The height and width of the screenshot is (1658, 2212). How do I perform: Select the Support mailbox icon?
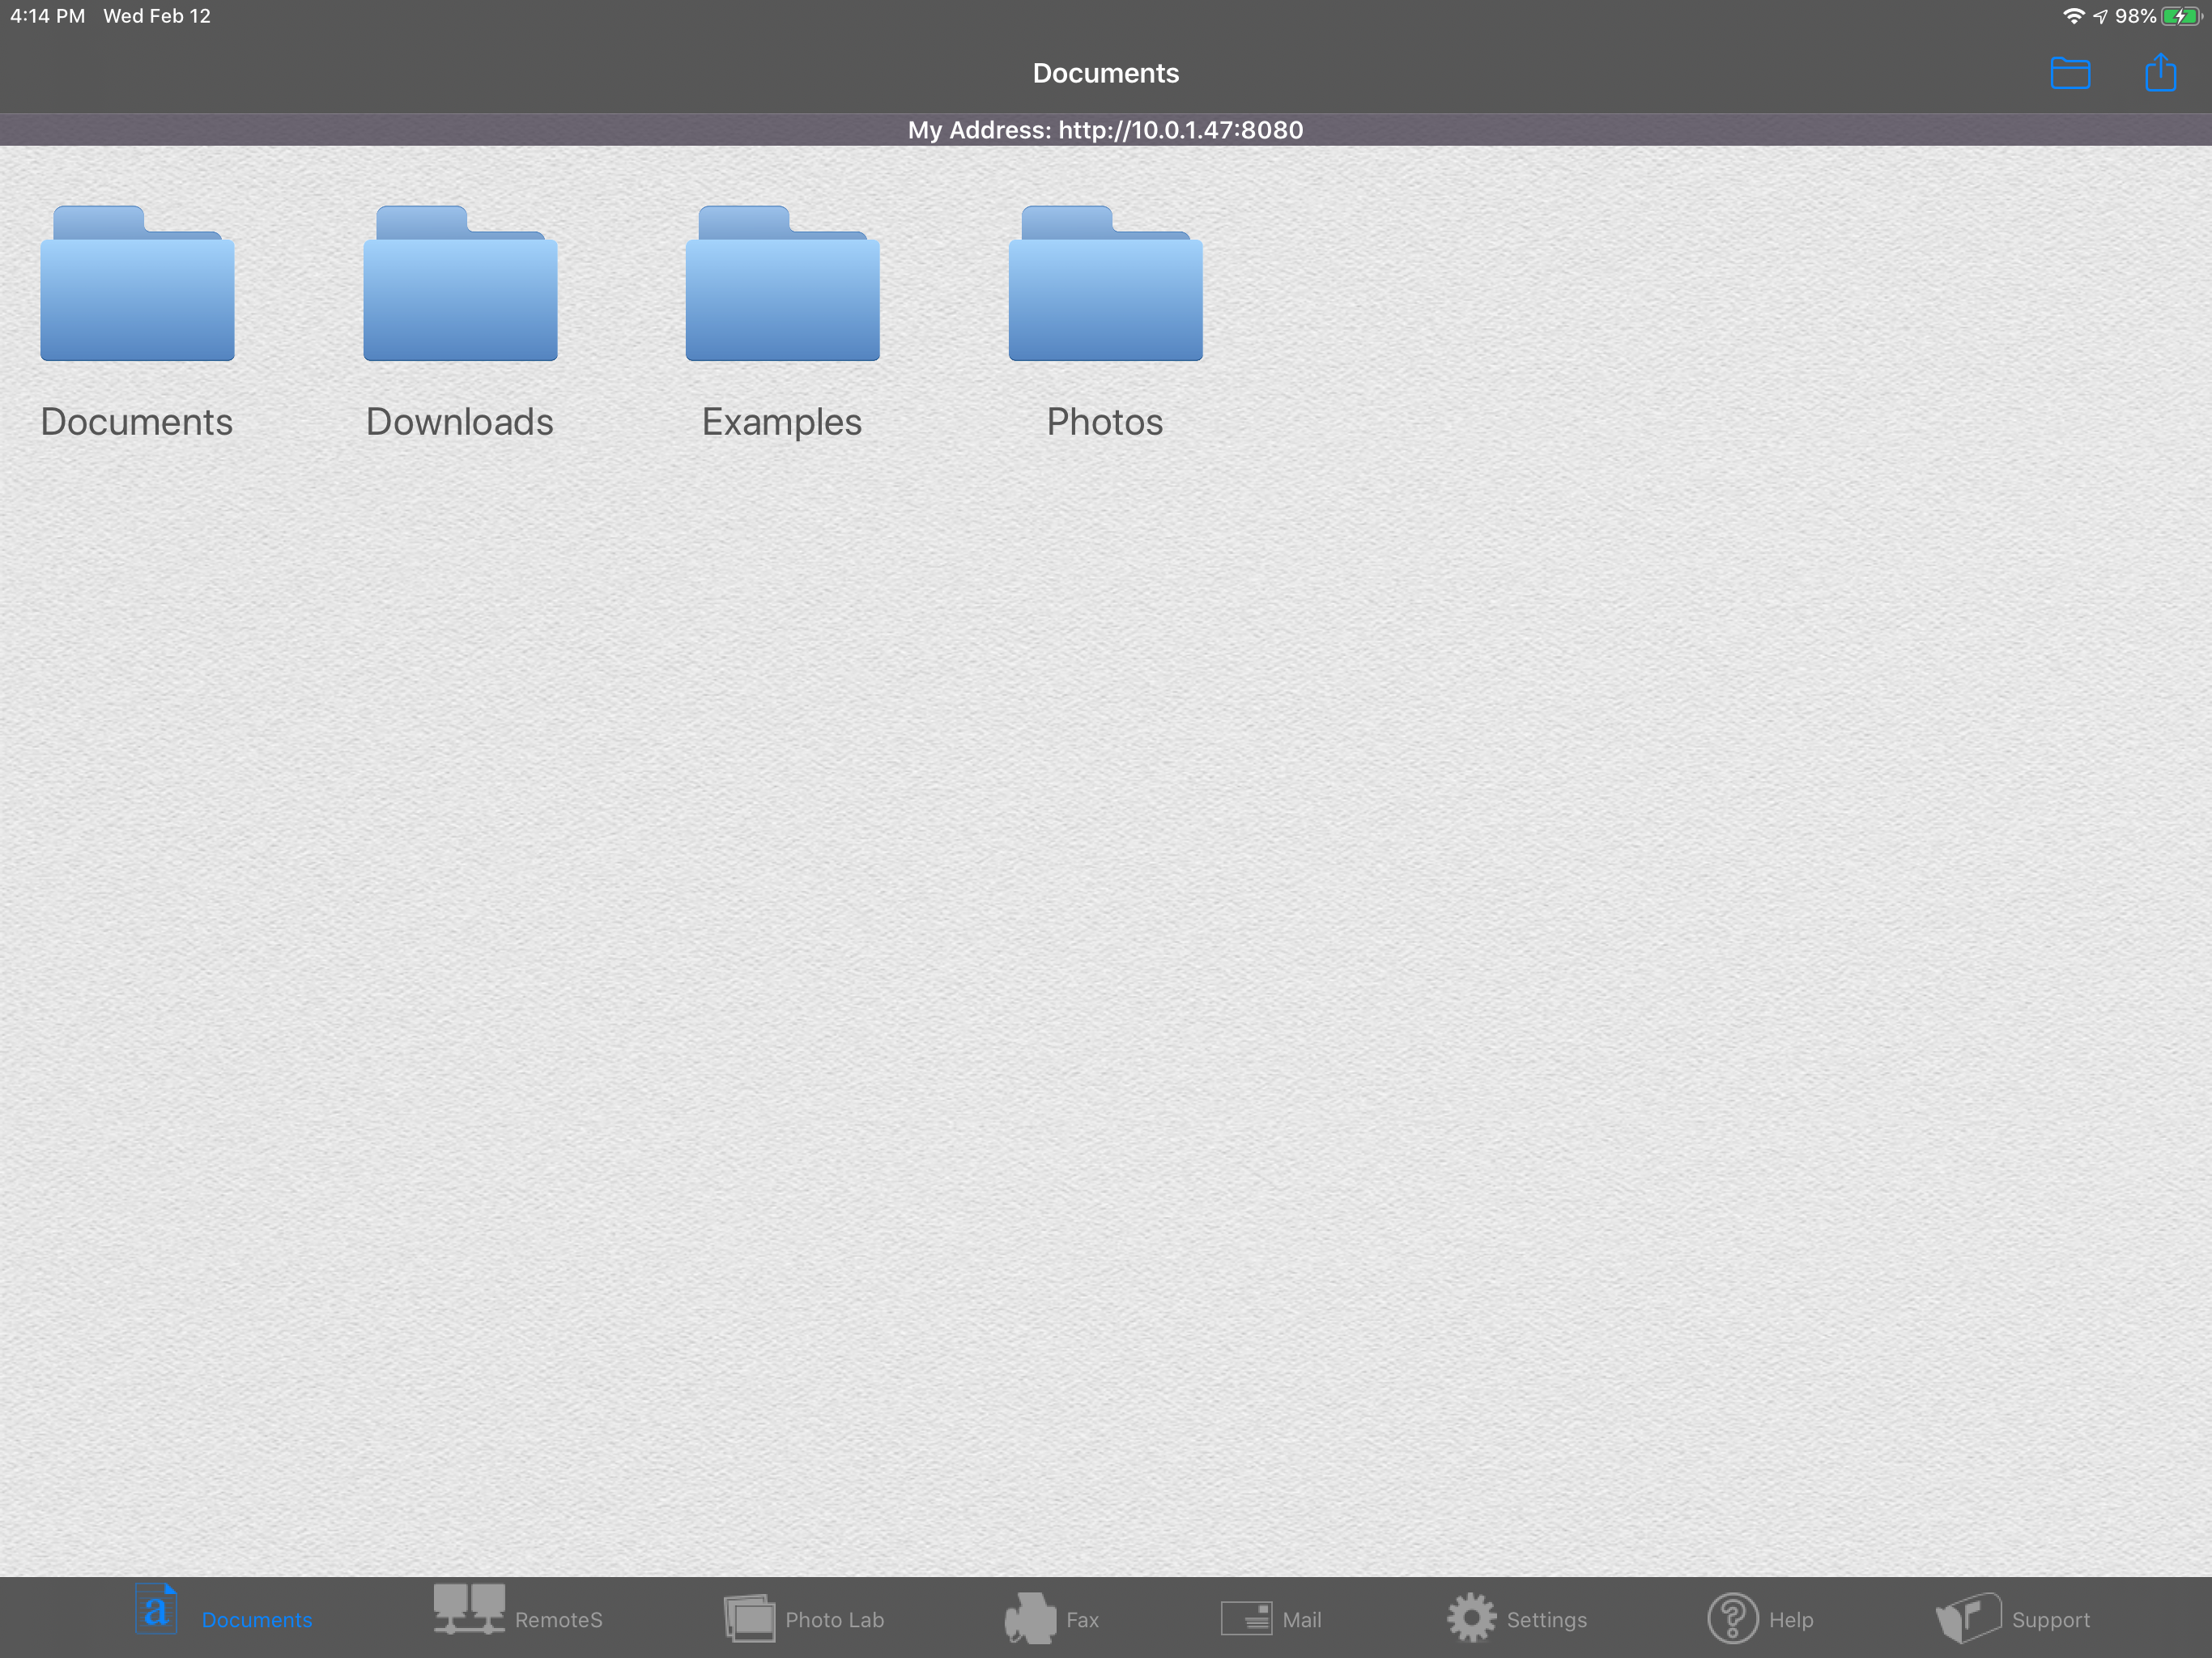1968,1618
